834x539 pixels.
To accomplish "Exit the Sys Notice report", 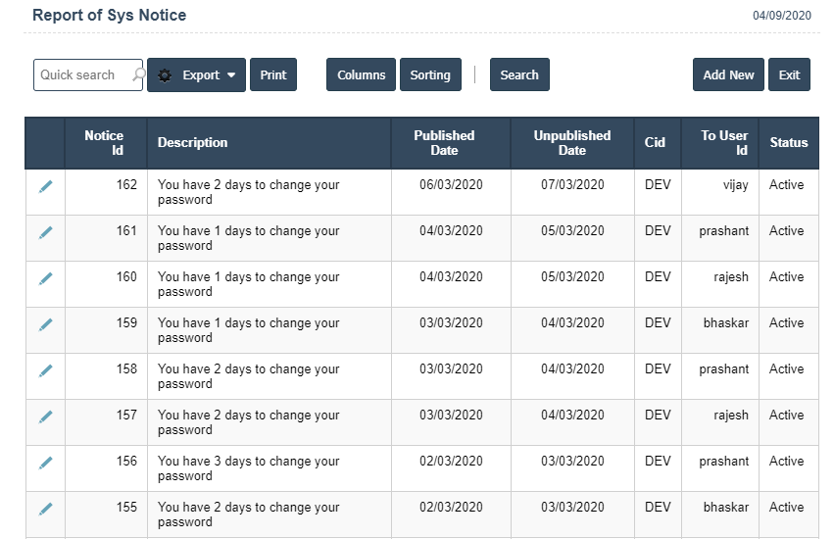I will point(789,75).
